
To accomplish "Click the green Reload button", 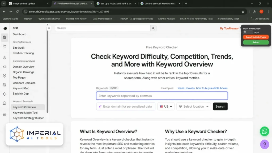I will tap(256, 42).
